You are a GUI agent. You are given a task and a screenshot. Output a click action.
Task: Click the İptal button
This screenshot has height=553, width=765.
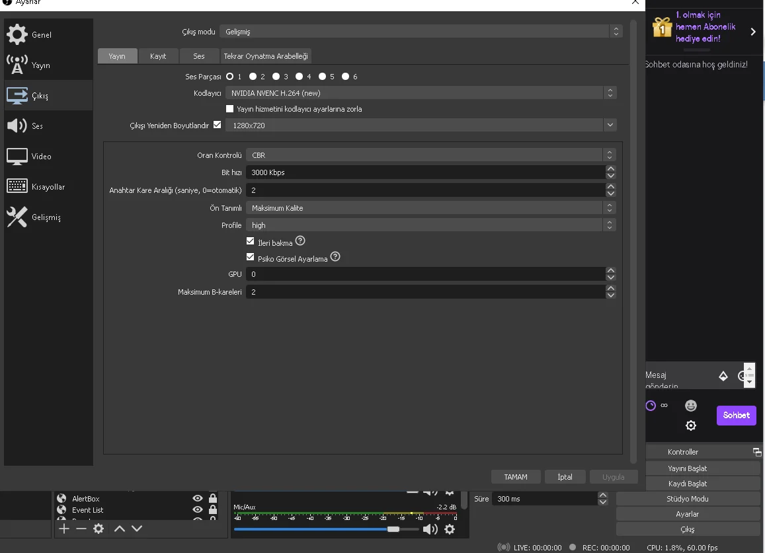click(565, 477)
